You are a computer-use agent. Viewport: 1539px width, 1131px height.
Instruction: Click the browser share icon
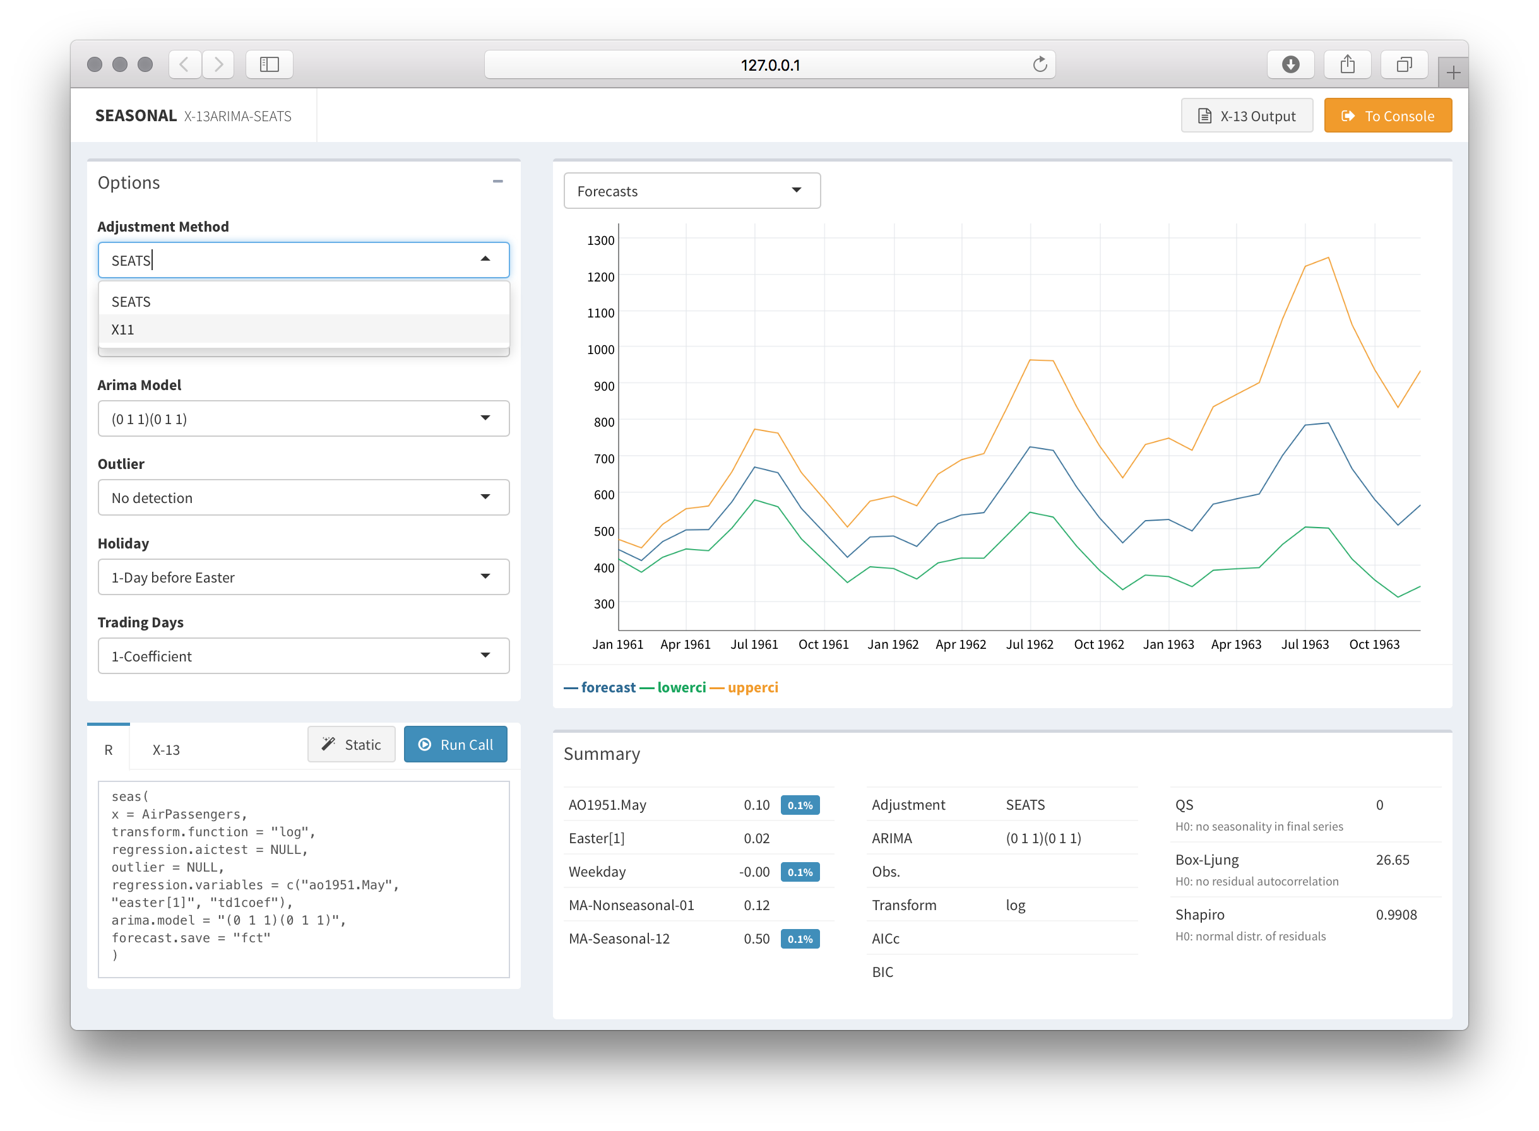coord(1346,64)
